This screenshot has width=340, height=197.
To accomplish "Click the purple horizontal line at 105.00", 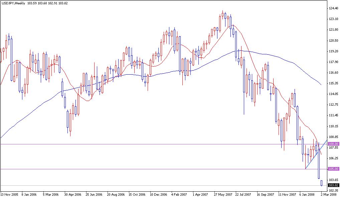I will click(x=134, y=169).
